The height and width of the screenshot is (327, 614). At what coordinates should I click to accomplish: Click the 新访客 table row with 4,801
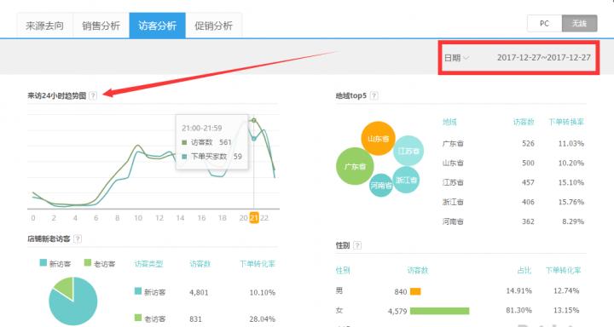[205, 292]
